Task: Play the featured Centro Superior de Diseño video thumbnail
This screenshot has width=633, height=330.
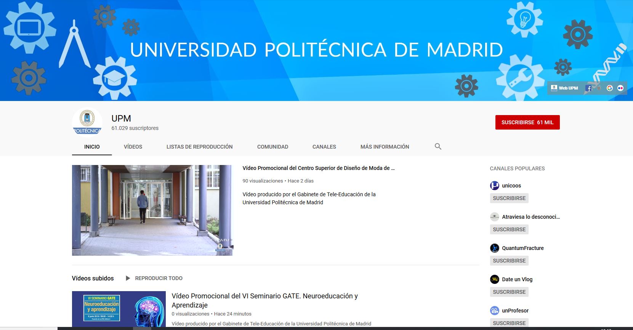Action: [x=152, y=210]
